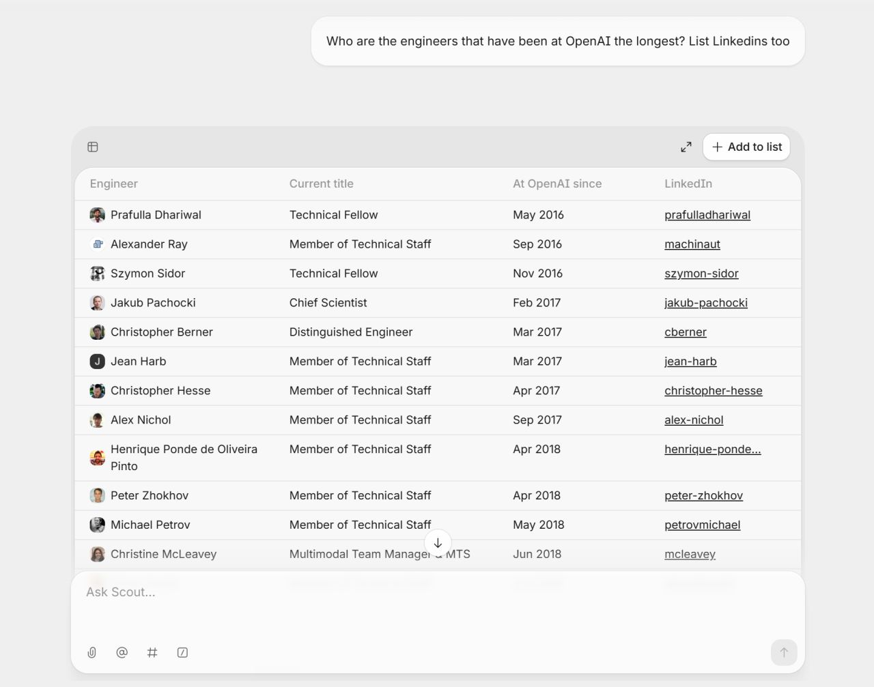The width and height of the screenshot is (874, 687).
Task: Click Szymon Sidor's avatar
Action: coord(98,274)
